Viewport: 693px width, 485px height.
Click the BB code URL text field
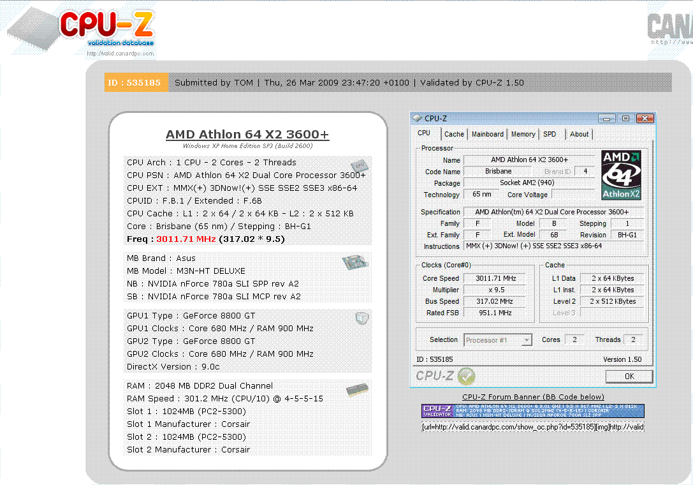point(532,427)
